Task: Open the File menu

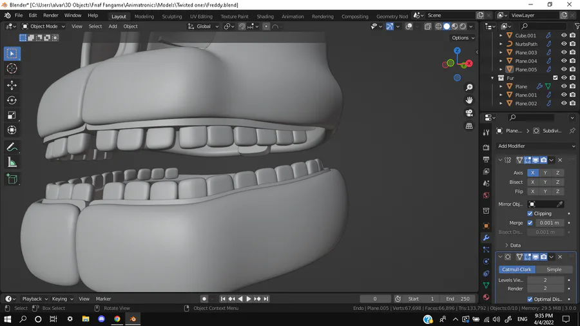Action: 19,15
